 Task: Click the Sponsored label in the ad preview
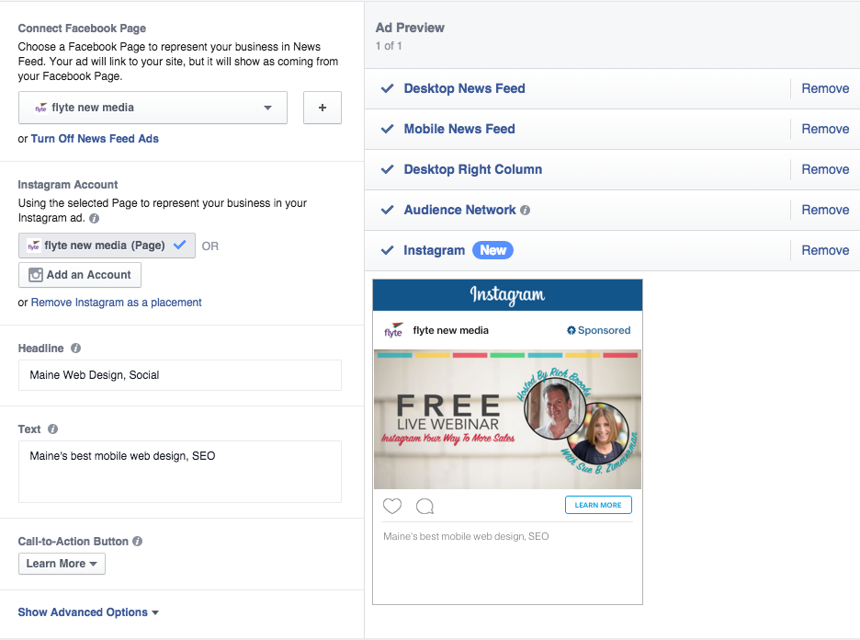[x=598, y=330]
